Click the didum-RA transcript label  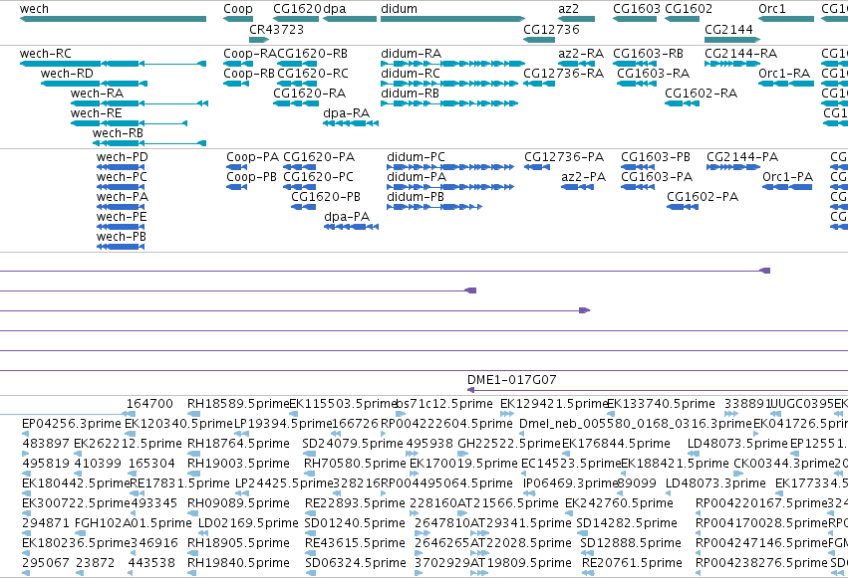(411, 54)
